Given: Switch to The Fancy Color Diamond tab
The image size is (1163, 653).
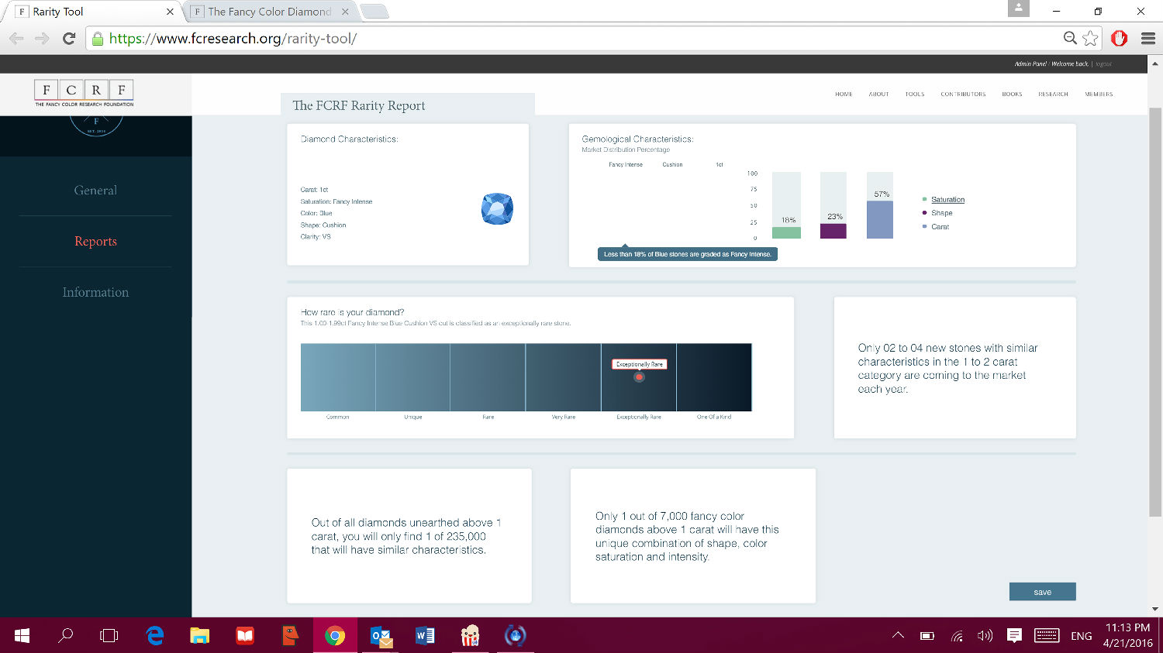Looking at the screenshot, I should (269, 12).
